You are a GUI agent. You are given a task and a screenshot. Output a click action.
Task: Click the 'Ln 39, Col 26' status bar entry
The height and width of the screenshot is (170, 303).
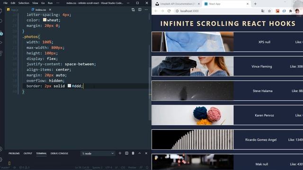point(82,168)
